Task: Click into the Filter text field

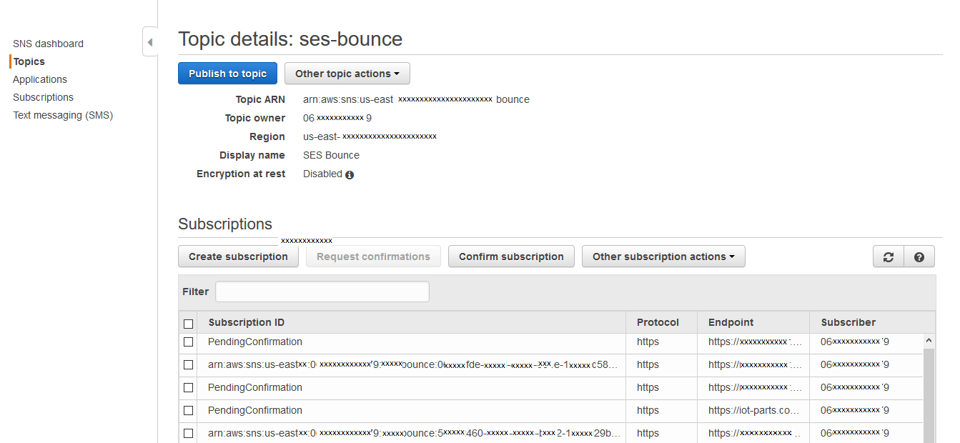Action: 322,292
